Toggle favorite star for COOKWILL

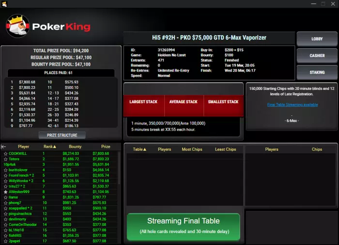point(6,154)
